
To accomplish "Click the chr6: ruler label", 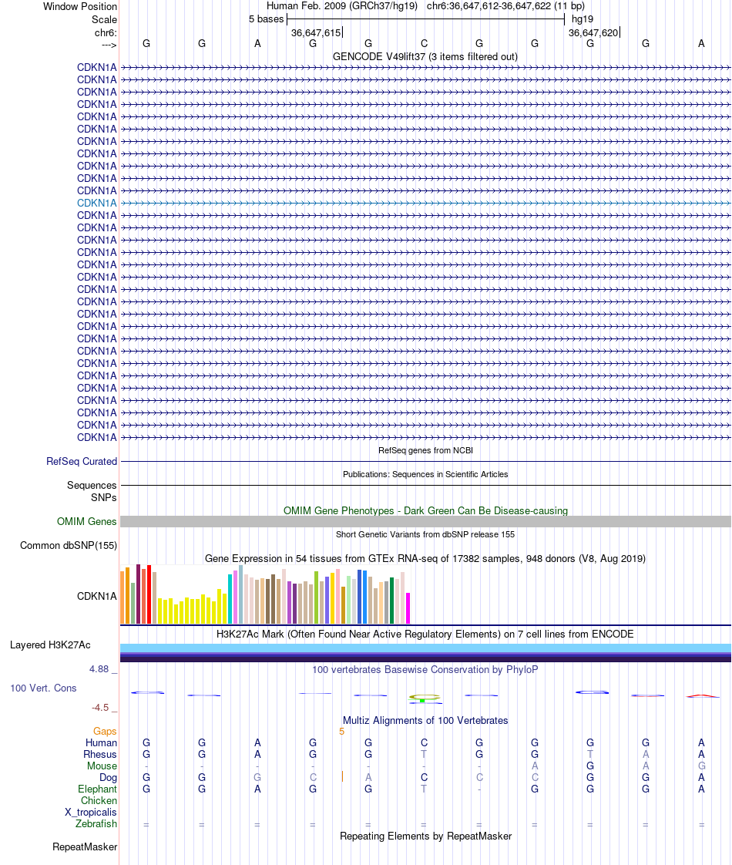I will tap(106, 32).
